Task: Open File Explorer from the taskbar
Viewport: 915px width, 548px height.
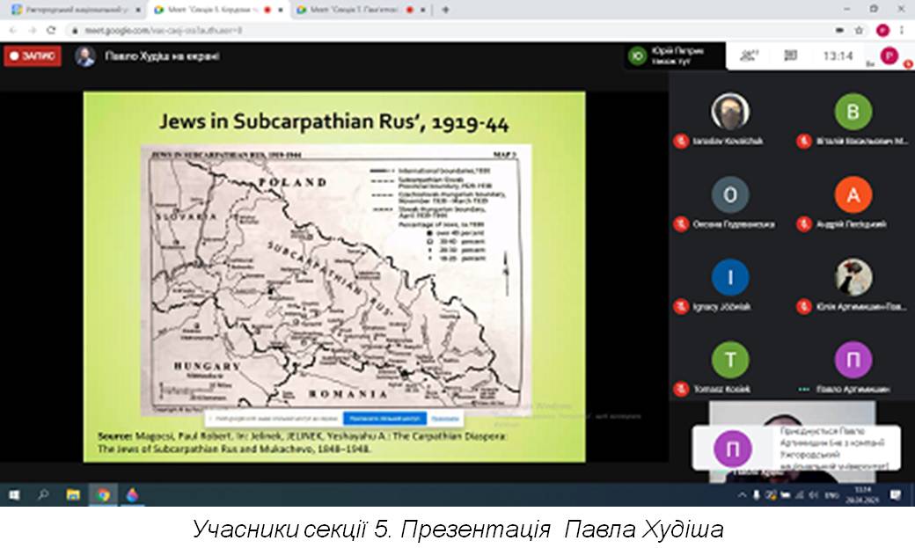Action: point(73,495)
